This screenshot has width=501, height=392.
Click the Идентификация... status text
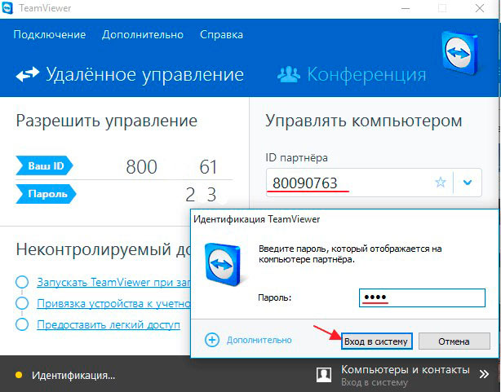[x=73, y=376]
